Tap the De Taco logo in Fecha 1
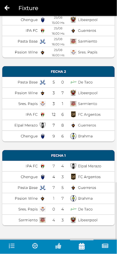Image resolution: width=117 pixels, height=254 pixels. click(x=73, y=209)
